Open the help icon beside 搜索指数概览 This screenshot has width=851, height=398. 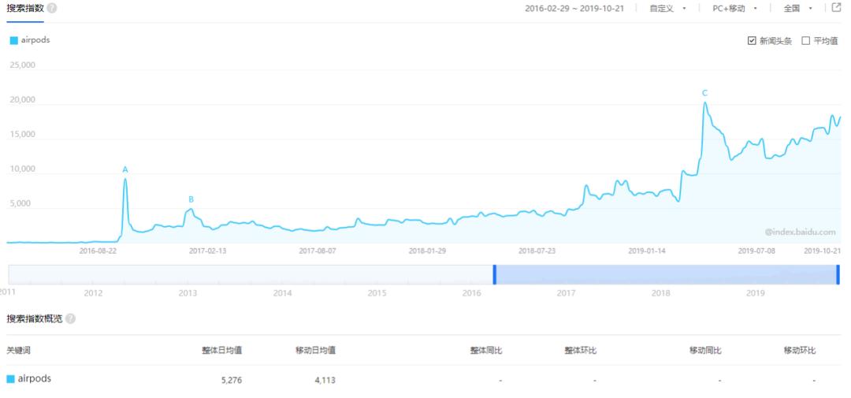(71, 318)
